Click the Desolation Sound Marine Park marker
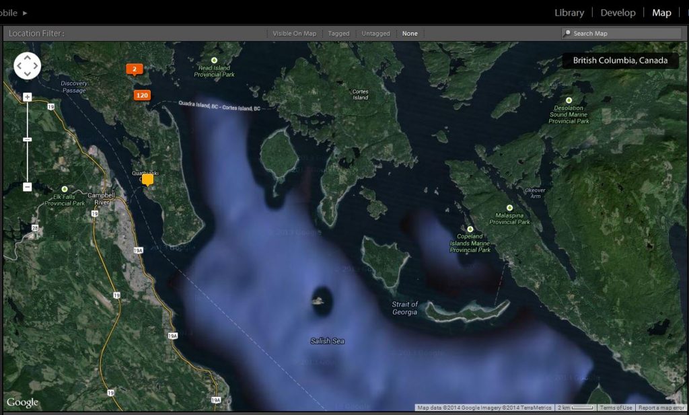689x415 pixels. tap(569, 100)
